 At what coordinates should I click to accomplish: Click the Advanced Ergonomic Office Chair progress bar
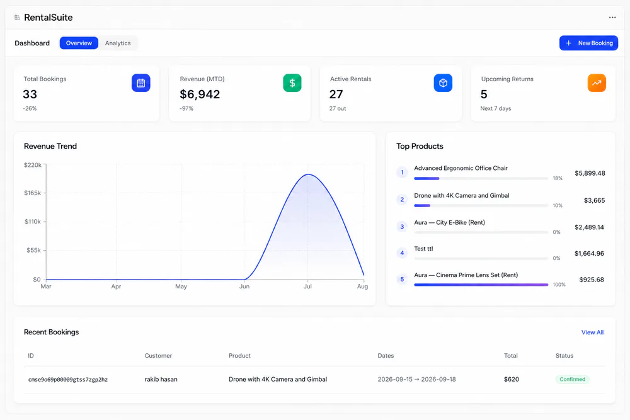(481, 178)
